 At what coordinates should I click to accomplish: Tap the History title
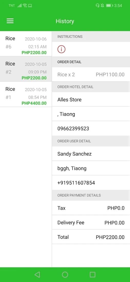tap(65, 21)
